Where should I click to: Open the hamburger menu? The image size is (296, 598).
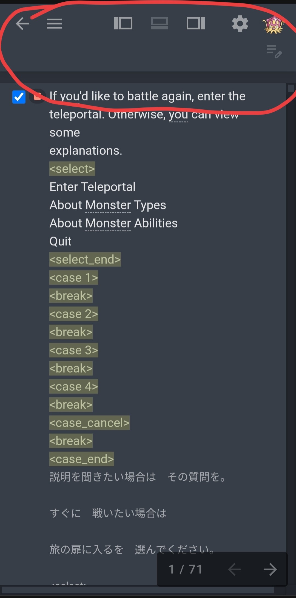coord(54,24)
